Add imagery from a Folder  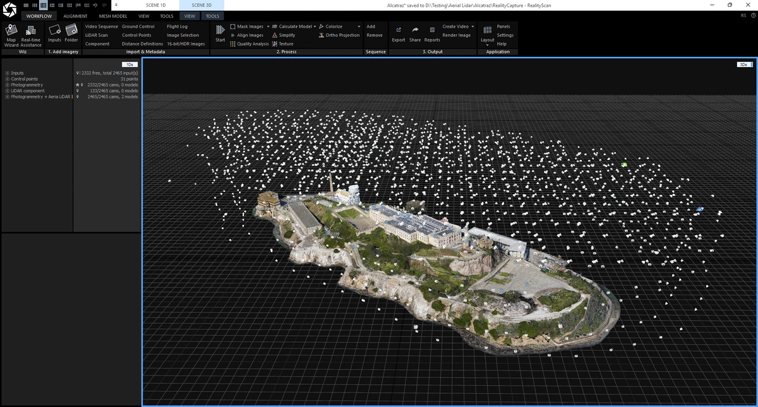tap(71, 33)
